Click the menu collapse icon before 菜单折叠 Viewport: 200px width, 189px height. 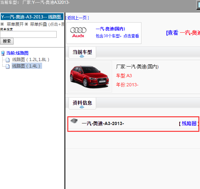tap(26, 24)
